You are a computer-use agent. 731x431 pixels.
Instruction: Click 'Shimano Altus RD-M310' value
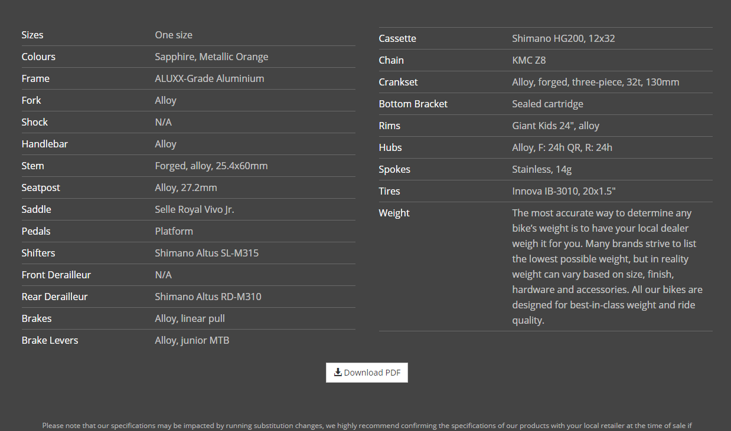click(208, 297)
